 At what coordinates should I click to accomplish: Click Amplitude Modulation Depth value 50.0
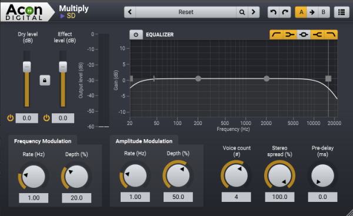(x=178, y=197)
